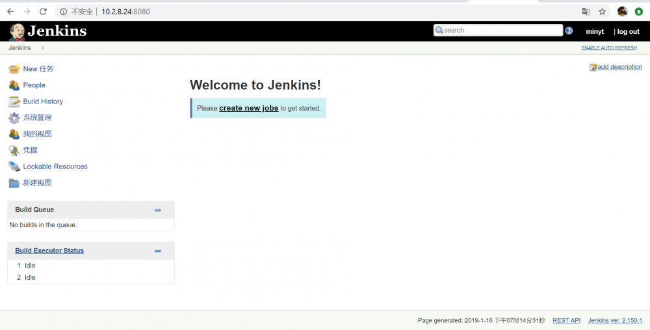The image size is (650, 330).
Task: Collapse the Build Queue panel
Action: point(158,210)
